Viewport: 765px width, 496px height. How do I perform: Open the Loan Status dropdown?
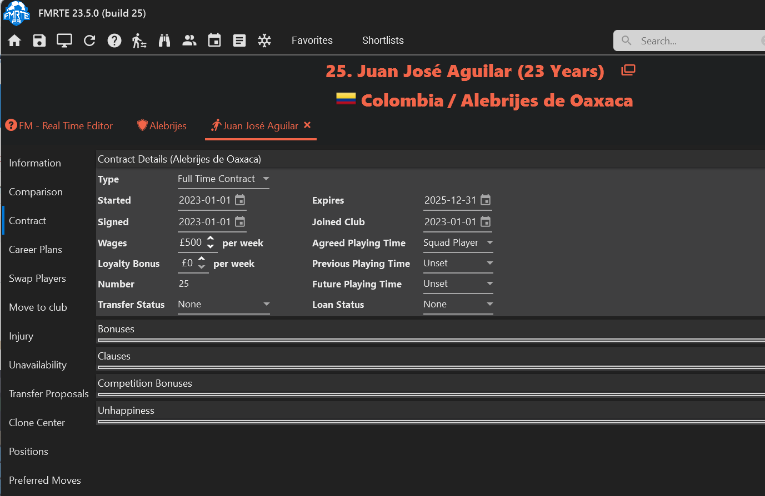[458, 304]
